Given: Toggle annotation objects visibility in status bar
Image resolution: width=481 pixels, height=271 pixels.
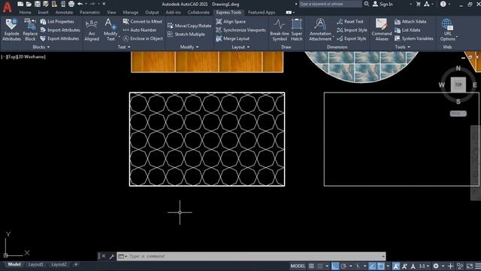Looking at the screenshot, I should pyautogui.click(x=396, y=266).
